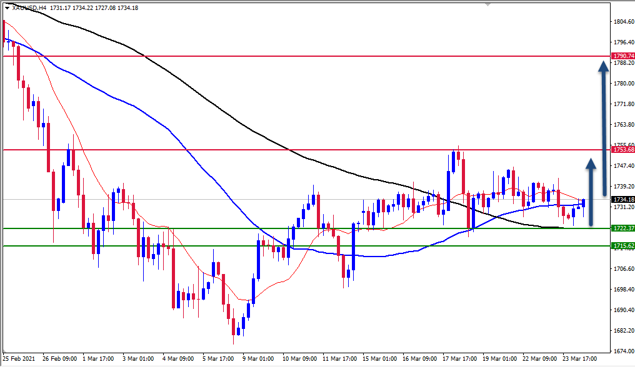Click the 16 Mar 09:00 time label
The image size is (635, 367).
[419, 358]
